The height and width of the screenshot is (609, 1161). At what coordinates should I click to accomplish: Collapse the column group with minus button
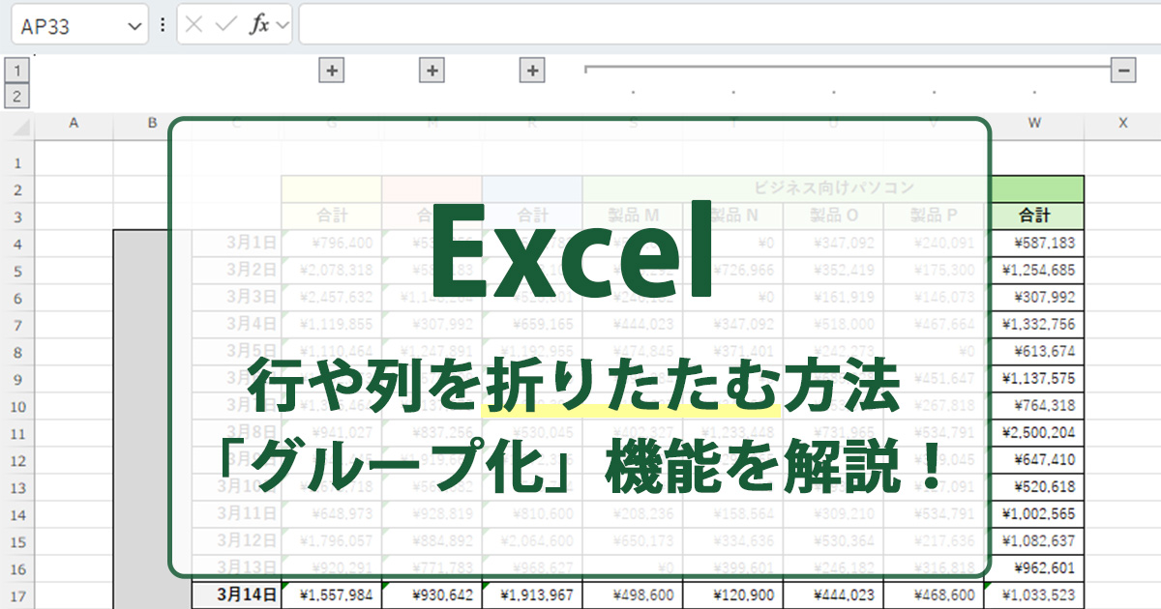1123,71
